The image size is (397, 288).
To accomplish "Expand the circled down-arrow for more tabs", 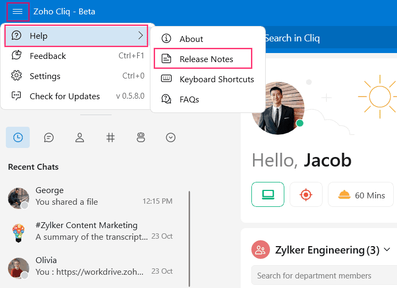I will pyautogui.click(x=171, y=137).
